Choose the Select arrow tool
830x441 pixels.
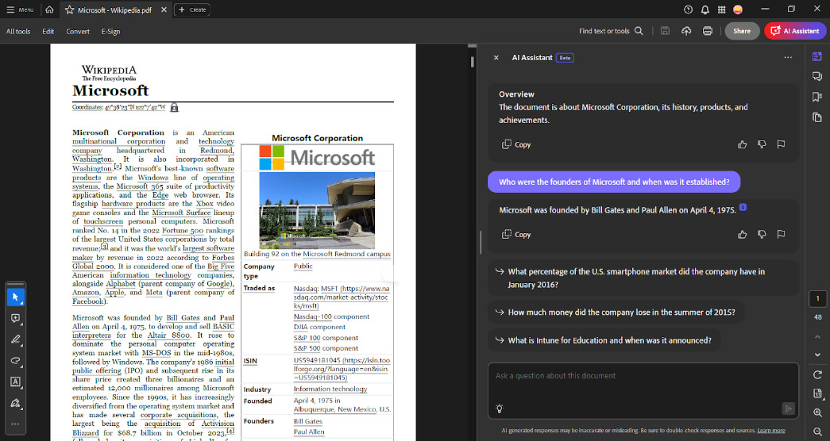[x=15, y=297]
